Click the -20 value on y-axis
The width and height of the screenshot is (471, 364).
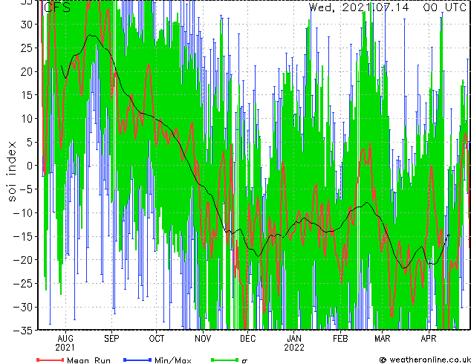23,260
